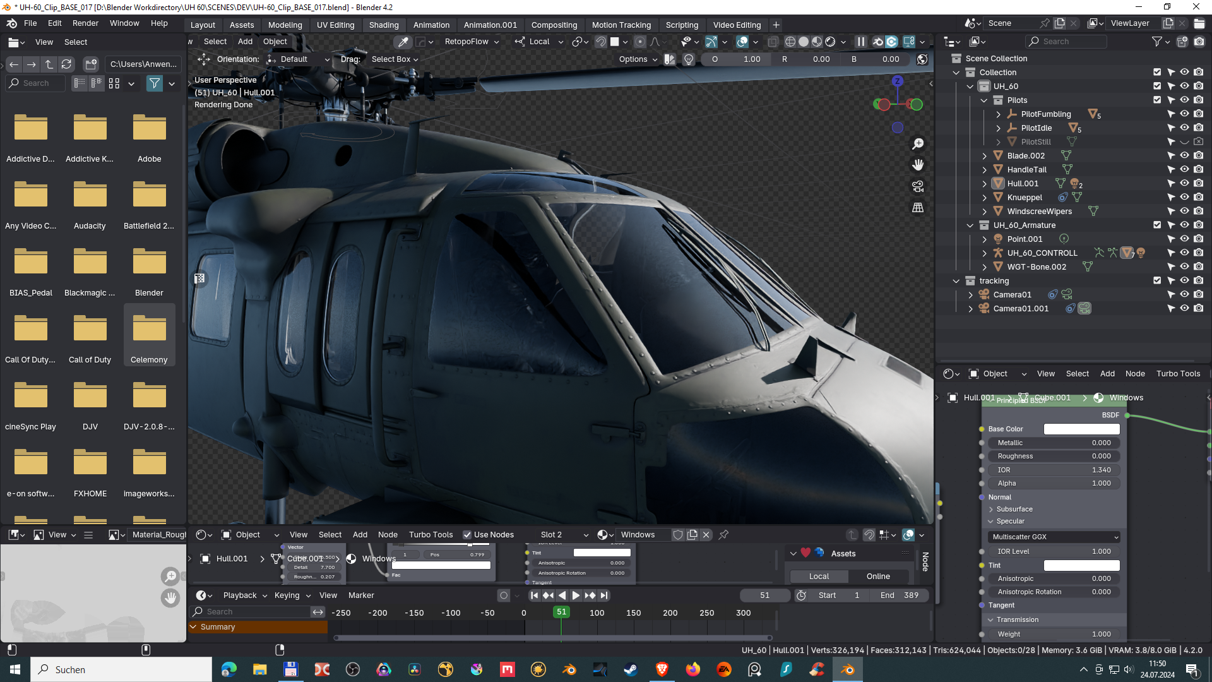The height and width of the screenshot is (682, 1212).
Task: Jump to last frame in timeline
Action: pyautogui.click(x=604, y=595)
